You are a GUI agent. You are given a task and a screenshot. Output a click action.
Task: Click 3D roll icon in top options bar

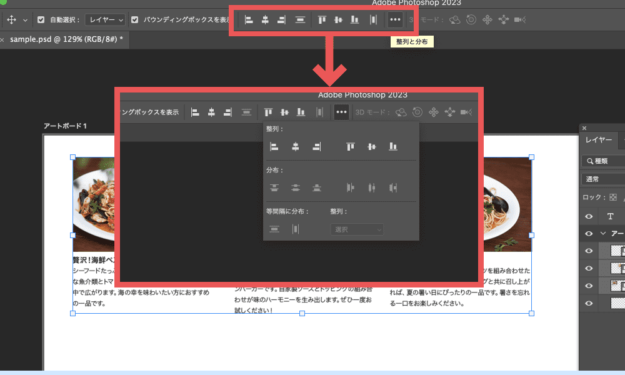click(x=471, y=19)
